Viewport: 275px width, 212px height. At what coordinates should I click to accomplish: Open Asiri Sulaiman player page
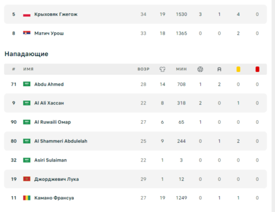51,160
